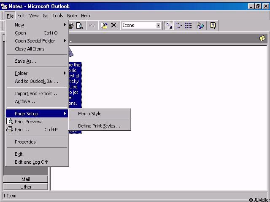Screen dimensions: 270x202
Task: Open the Icons current view dropdown
Action: [x=158, y=26]
